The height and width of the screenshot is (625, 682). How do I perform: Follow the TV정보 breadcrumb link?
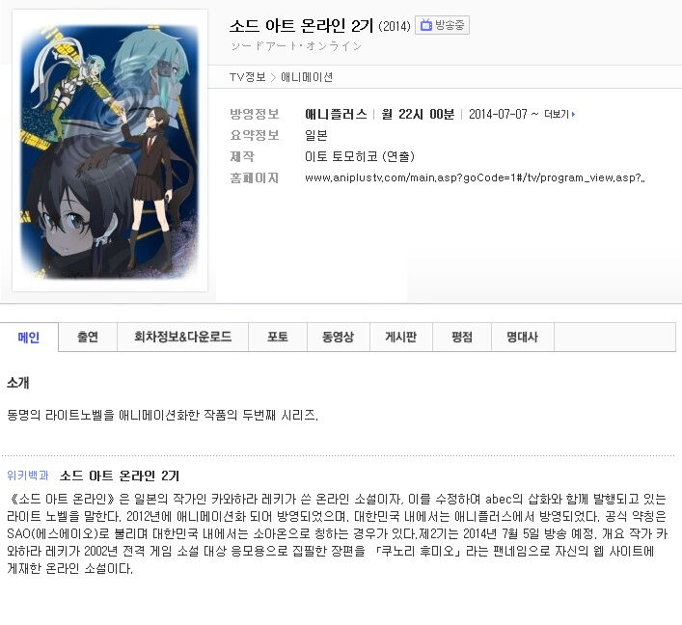click(247, 77)
